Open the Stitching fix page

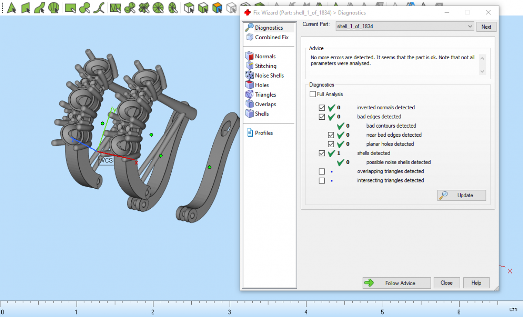tap(265, 66)
